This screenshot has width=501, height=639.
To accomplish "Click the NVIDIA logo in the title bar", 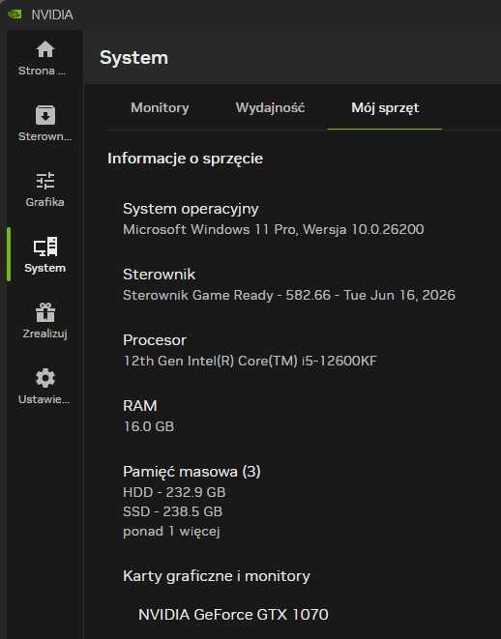I will [15, 15].
